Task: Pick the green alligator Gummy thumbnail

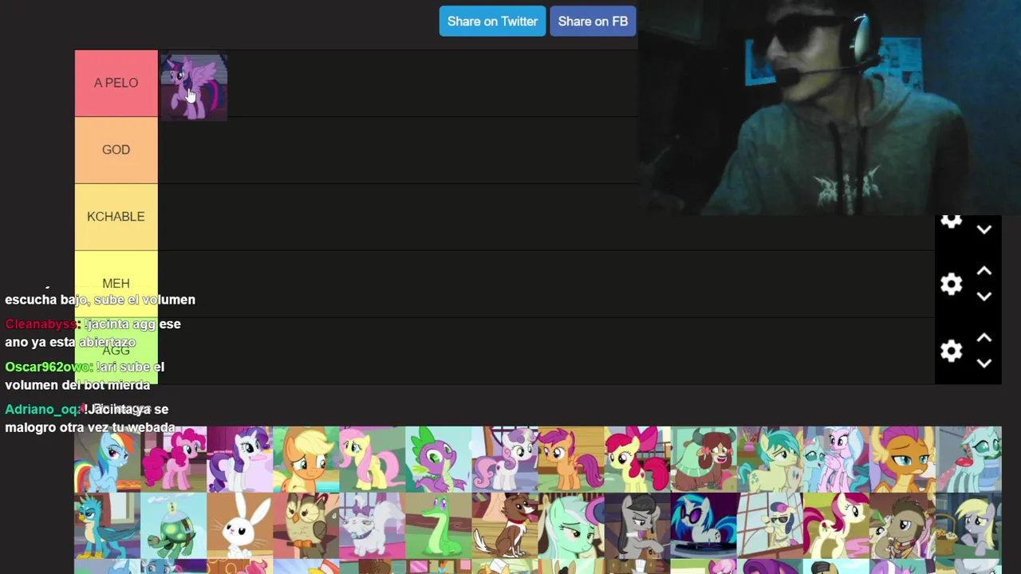Action: tap(438, 525)
